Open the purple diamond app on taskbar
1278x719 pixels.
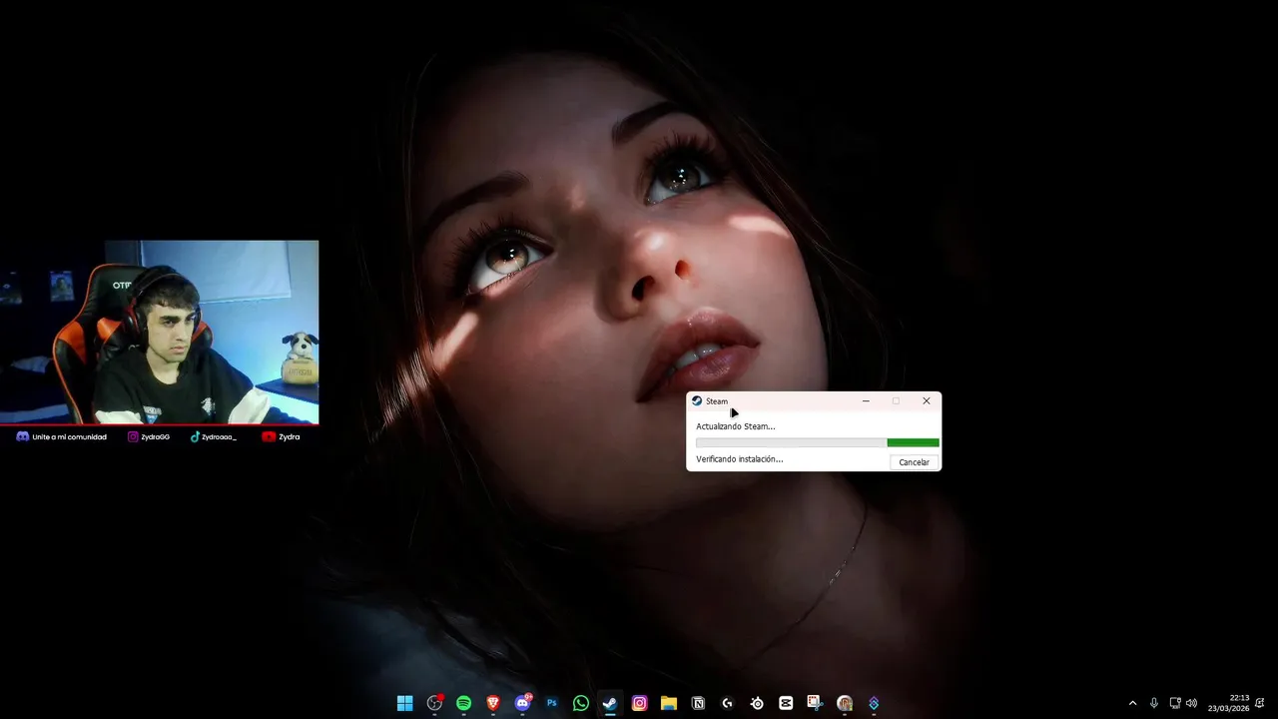point(874,703)
